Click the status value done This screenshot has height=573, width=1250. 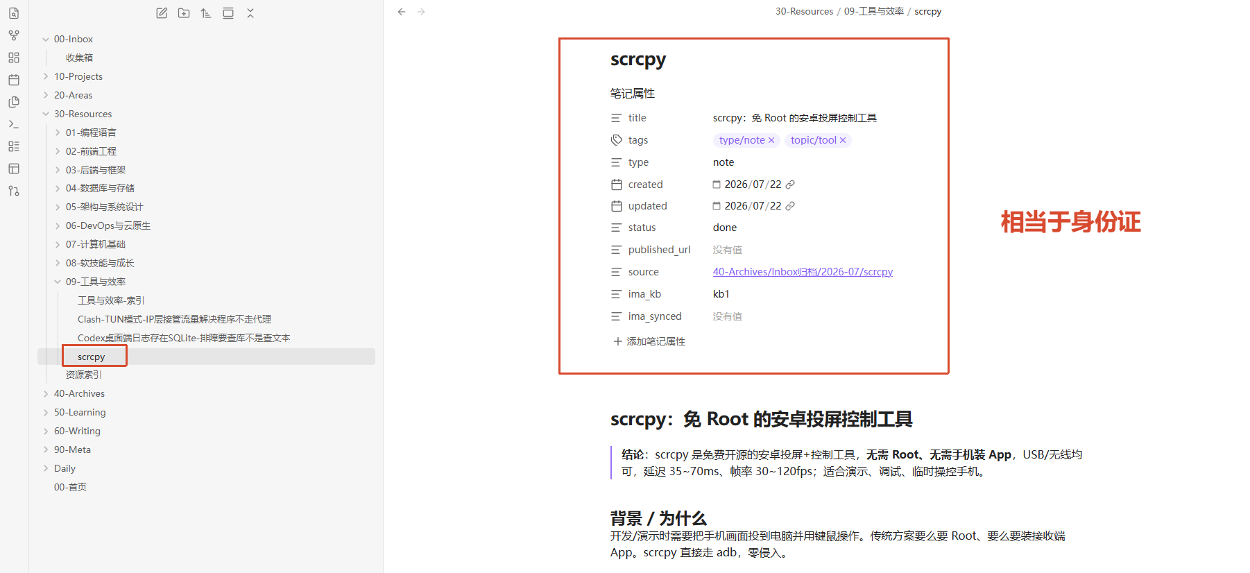725,228
